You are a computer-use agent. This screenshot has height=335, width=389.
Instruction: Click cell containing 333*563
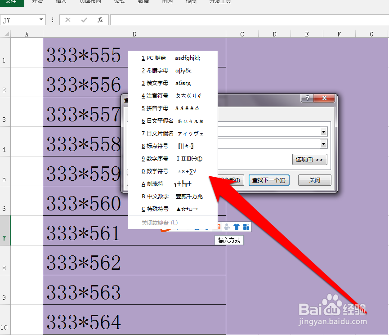(134, 290)
